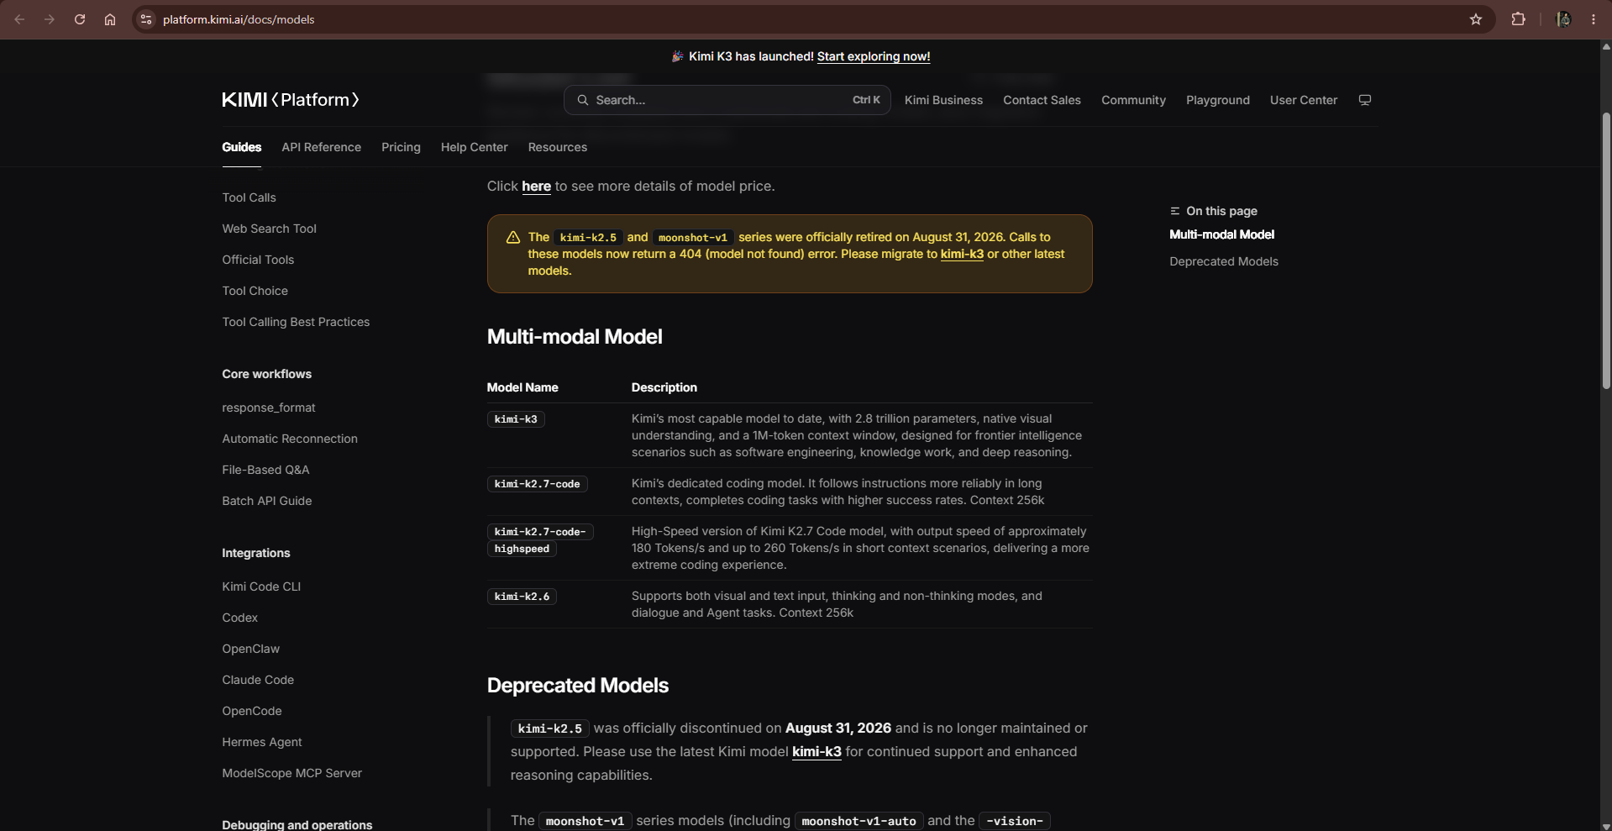
Task: Click the search magnifier icon
Action: [582, 100]
